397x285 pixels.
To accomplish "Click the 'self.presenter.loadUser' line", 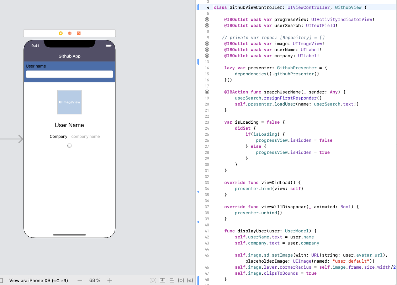I will (x=297, y=104).
